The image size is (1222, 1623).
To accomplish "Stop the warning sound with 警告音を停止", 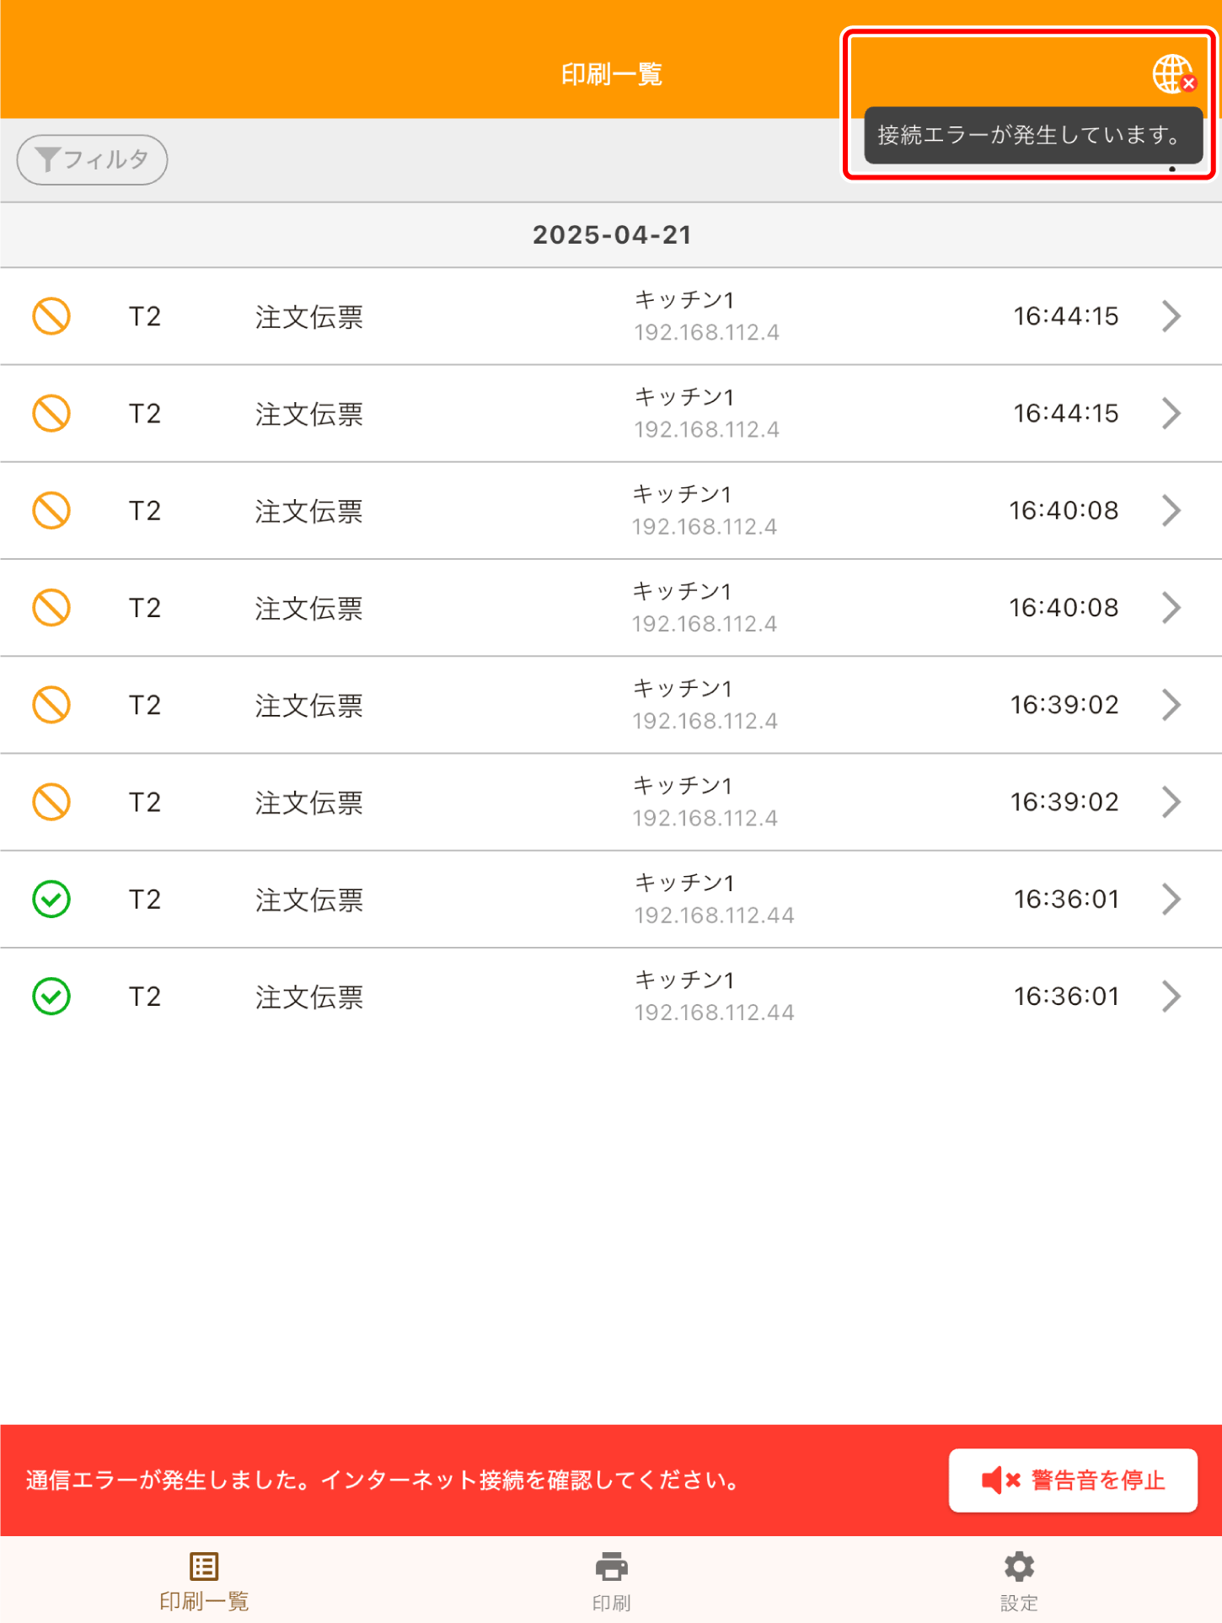I will pyautogui.click(x=1073, y=1480).
